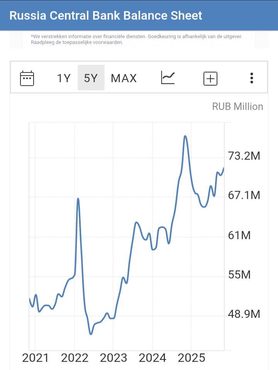Click the plus icon to add comparison
This screenshot has height=370, width=278.
click(x=210, y=79)
